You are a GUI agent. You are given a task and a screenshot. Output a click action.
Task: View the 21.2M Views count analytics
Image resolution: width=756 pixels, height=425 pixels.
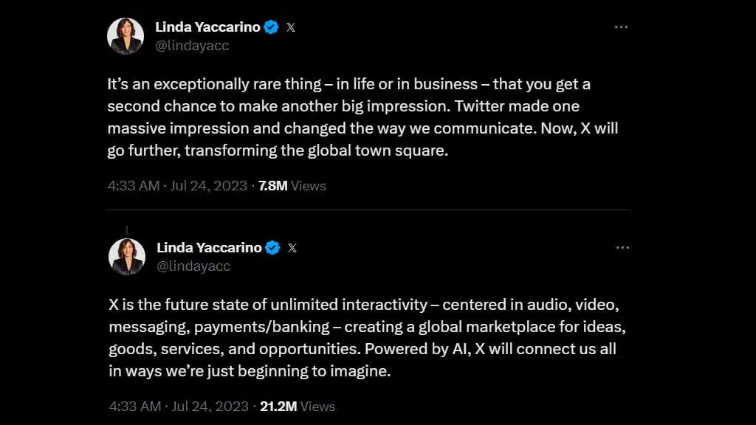[298, 407]
